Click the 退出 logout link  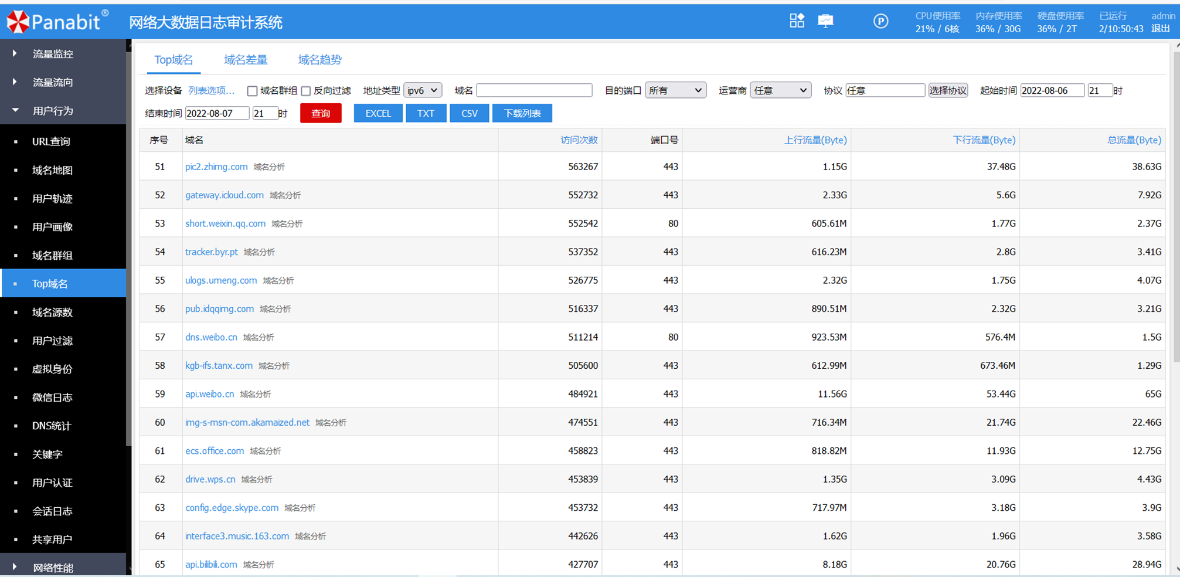[1160, 29]
